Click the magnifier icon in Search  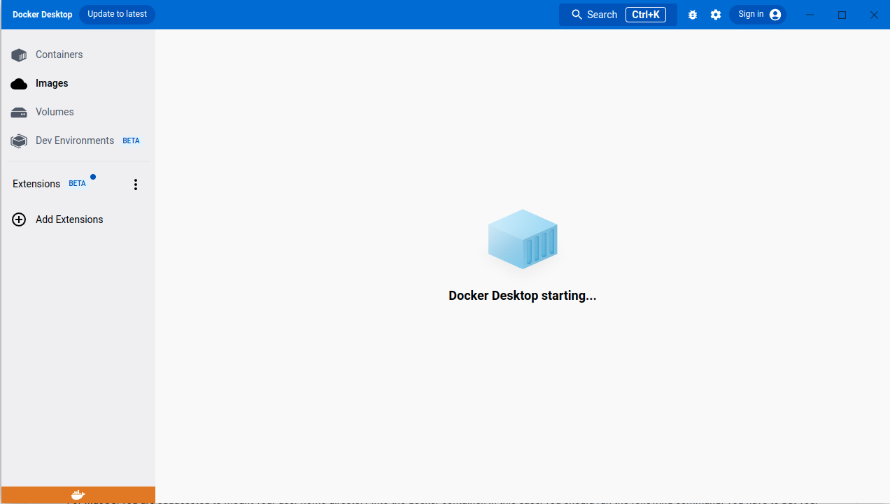(577, 15)
